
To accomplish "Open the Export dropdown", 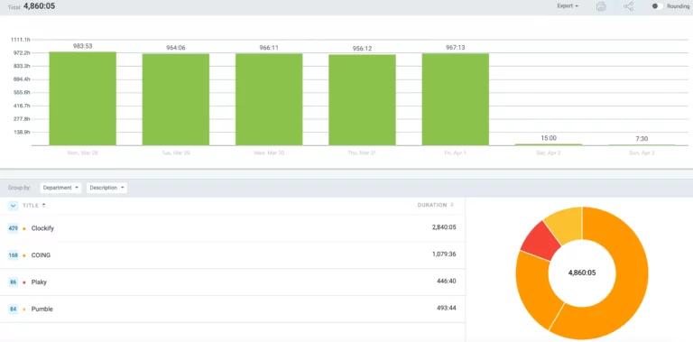I will point(568,6).
